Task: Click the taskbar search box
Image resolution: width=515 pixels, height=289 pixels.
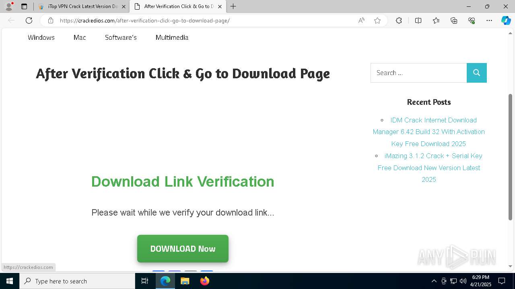Action: pyautogui.click(x=77, y=281)
